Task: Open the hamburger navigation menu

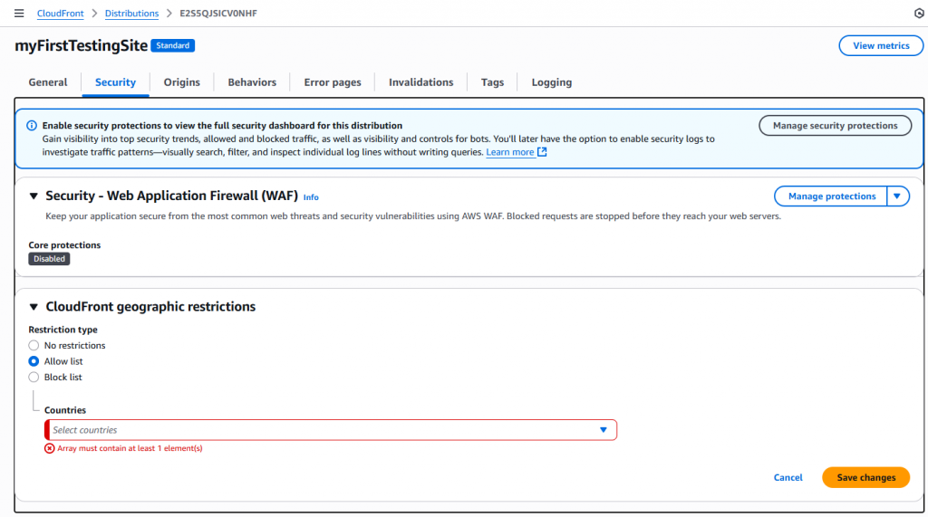Action: click(19, 13)
